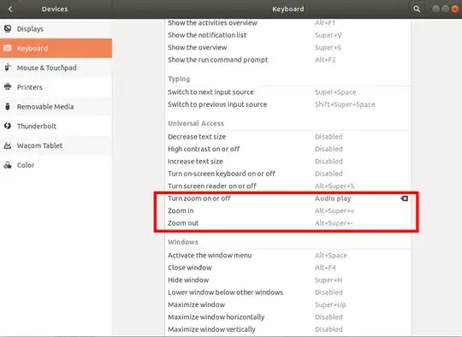
Task: Edit the 'Close window' shortcut
Action: (287, 268)
